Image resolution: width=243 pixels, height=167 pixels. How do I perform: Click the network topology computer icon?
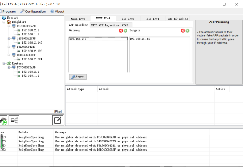coord(14,120)
